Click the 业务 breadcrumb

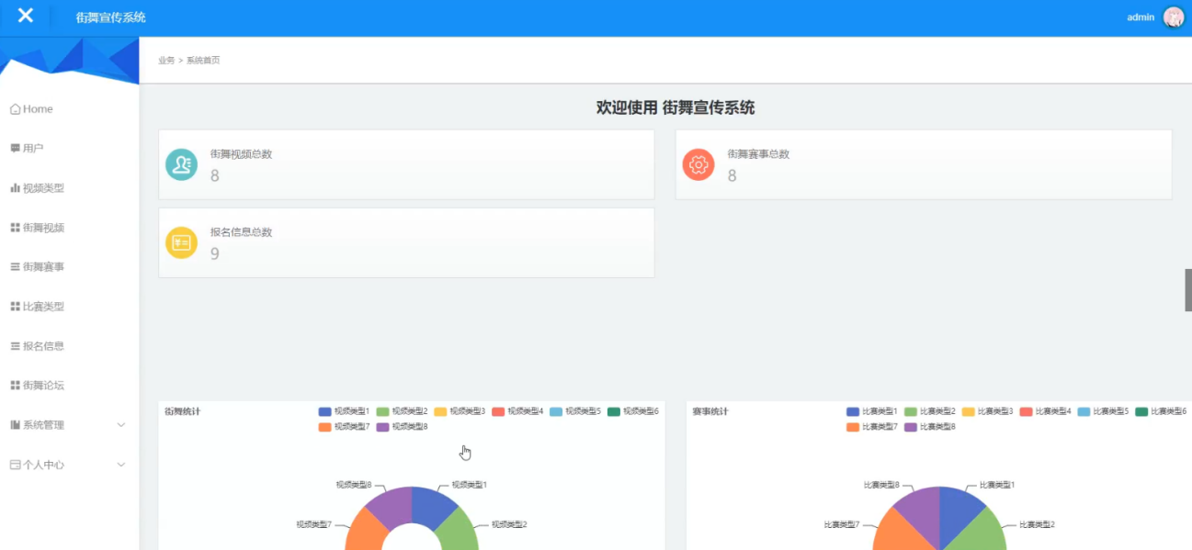tap(166, 61)
